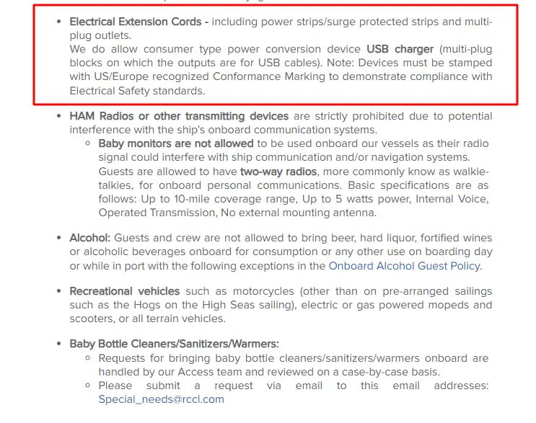The width and height of the screenshot is (536, 423).
Task: Click the bold Alcohol: heading
Action: (90, 238)
